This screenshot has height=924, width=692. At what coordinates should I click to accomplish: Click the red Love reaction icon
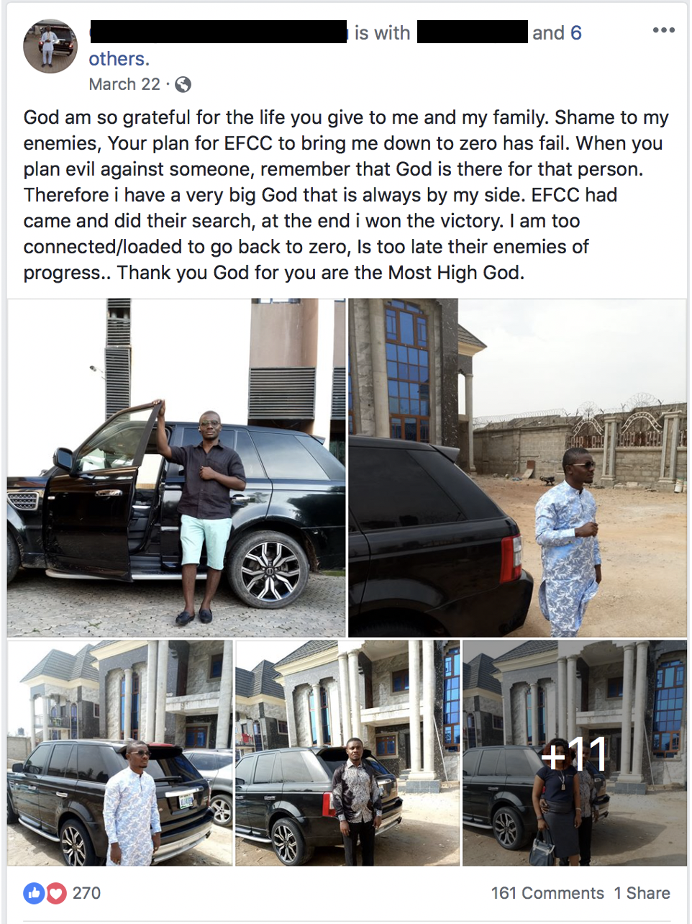tap(56, 893)
